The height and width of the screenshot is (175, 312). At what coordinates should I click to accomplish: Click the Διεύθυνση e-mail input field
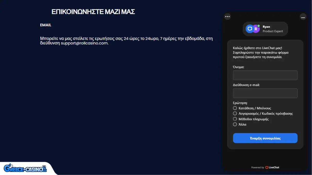click(x=265, y=93)
